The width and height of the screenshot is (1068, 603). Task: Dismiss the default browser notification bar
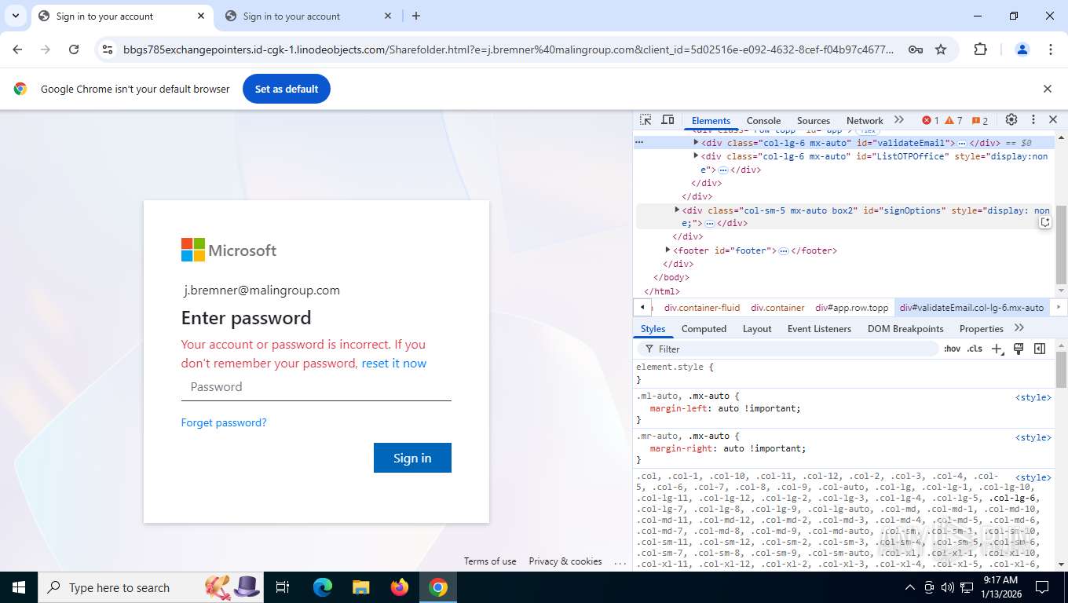pos(1047,89)
